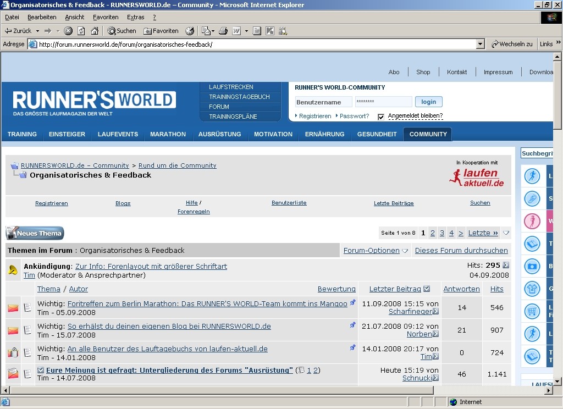Click the Refresh page toolbar icon
563x409 pixels.
(x=81, y=31)
